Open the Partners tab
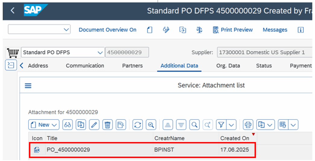This screenshot has height=161, width=315. 132,66
